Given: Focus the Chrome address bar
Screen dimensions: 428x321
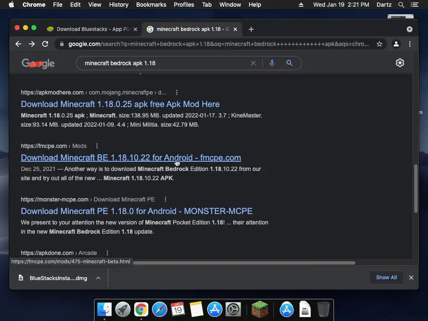Looking at the screenshot, I should tap(218, 44).
